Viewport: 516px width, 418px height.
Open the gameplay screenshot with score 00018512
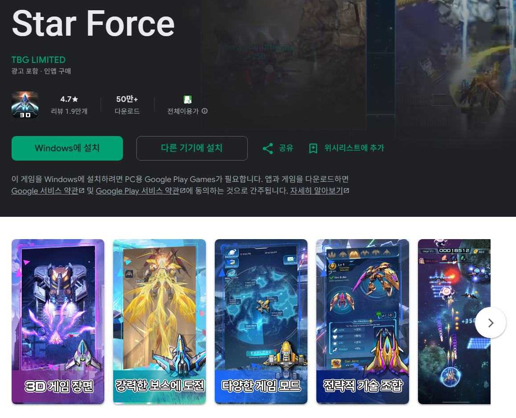click(454, 322)
